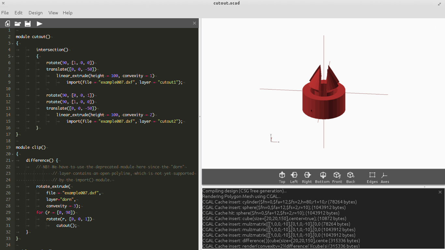
Task: Click the 'Compiling design (CSG Tree generation)...' console line
Action: (x=245, y=191)
